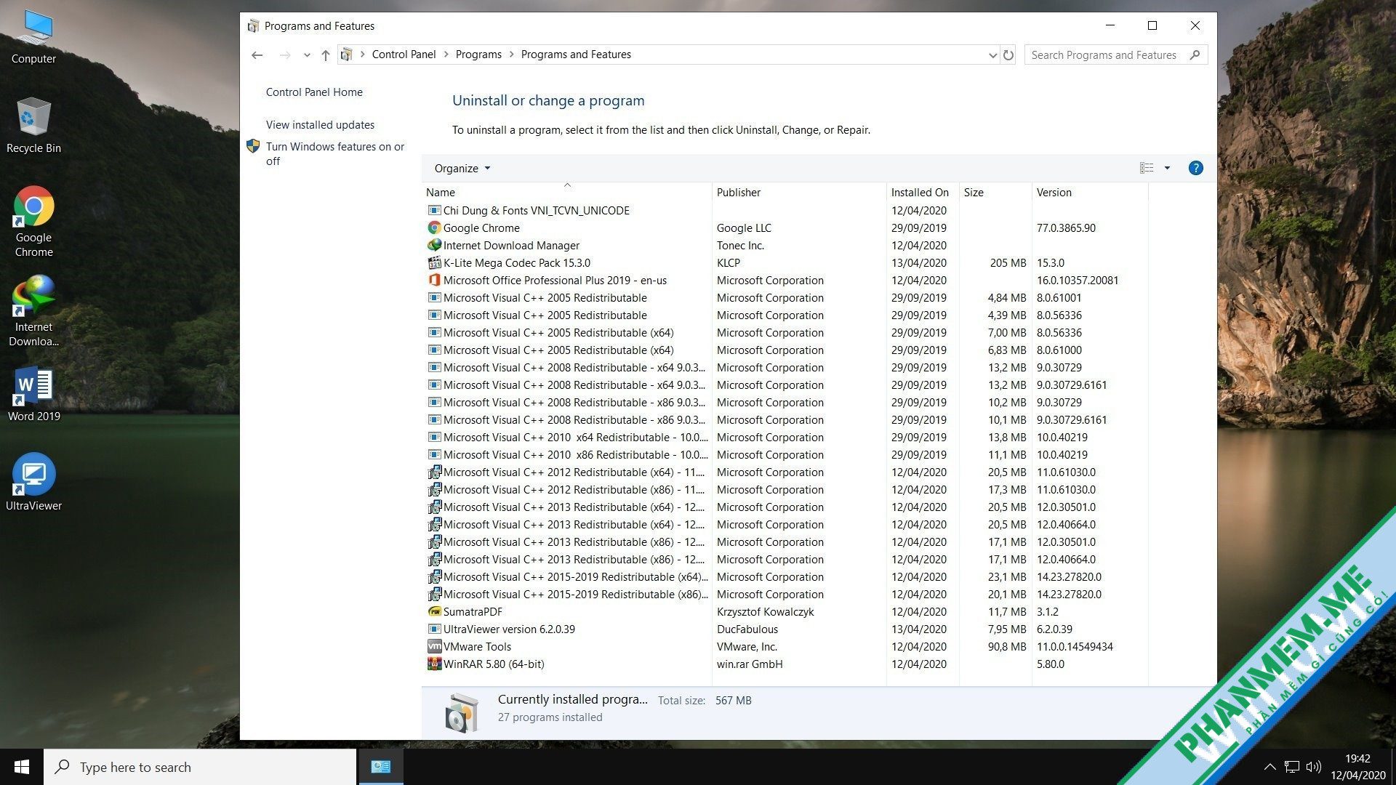Expand the view options dropdown arrow

[x=1167, y=168]
